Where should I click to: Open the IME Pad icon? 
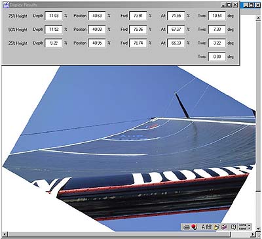(x=216, y=227)
